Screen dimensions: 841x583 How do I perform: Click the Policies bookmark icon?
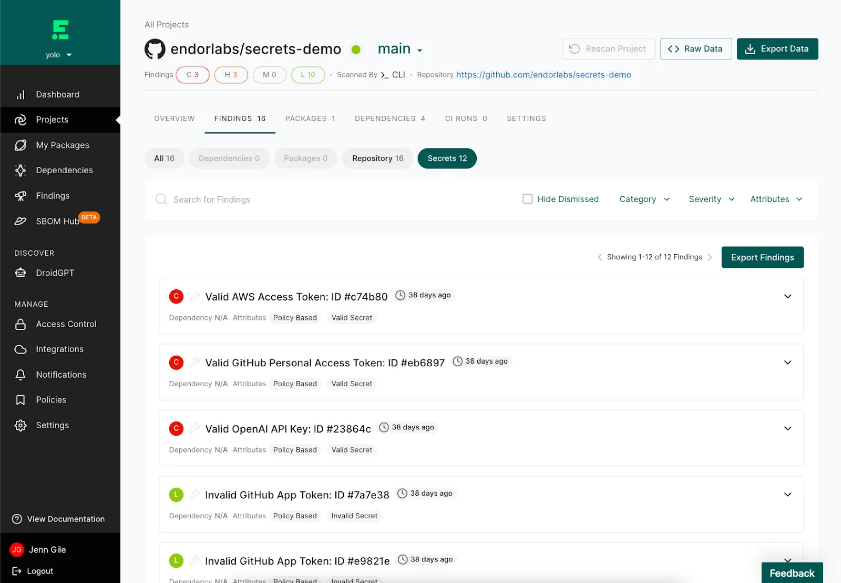pyautogui.click(x=20, y=400)
